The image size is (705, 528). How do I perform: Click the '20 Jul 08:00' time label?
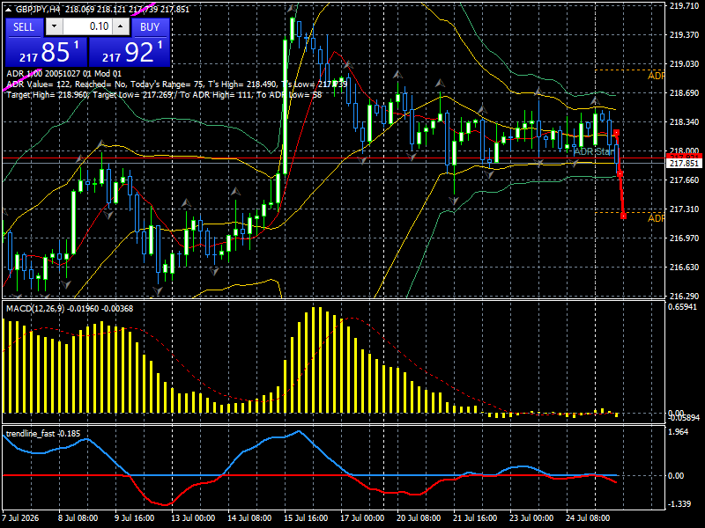[x=419, y=518]
